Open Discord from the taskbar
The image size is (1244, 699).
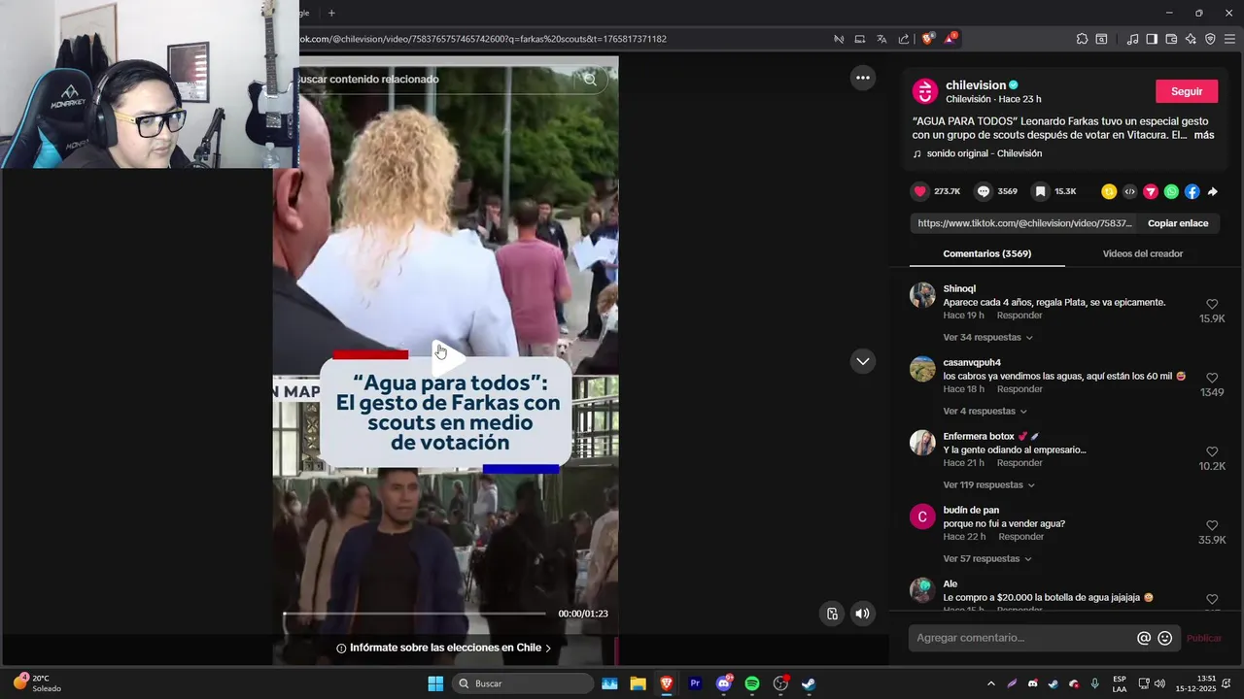(x=723, y=683)
